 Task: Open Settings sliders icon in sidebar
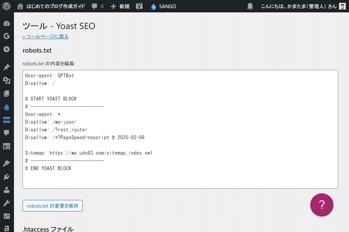(7, 216)
